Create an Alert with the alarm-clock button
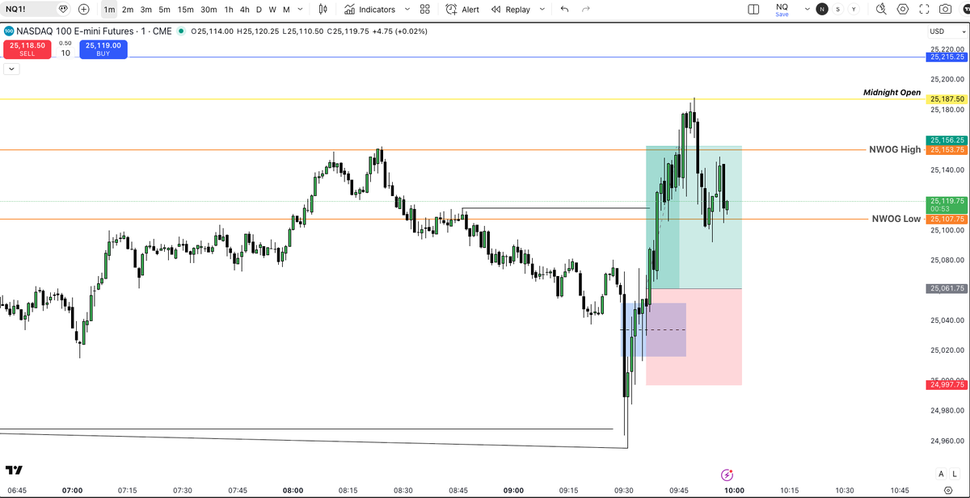This screenshot has height=498, width=970. (x=463, y=10)
